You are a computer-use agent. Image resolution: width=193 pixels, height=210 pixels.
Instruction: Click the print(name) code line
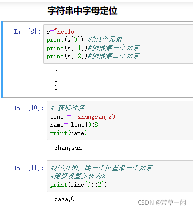tap(68, 133)
